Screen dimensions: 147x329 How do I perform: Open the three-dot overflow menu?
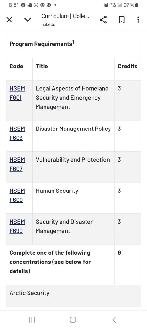click(138, 20)
